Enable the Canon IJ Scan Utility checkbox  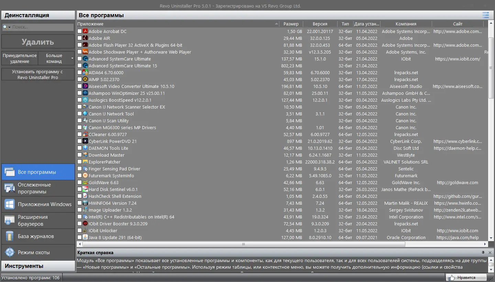(x=80, y=121)
